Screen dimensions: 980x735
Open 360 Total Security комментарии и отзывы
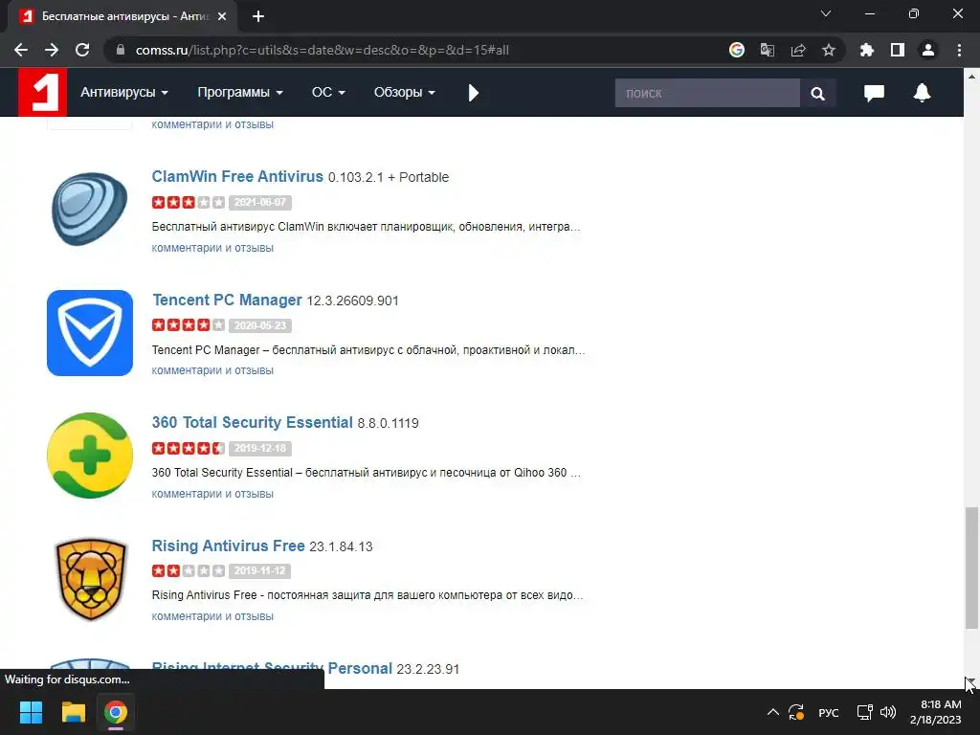coord(212,494)
